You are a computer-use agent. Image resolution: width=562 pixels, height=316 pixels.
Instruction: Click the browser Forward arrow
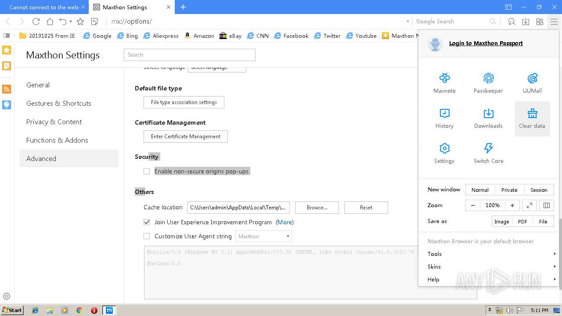22,22
